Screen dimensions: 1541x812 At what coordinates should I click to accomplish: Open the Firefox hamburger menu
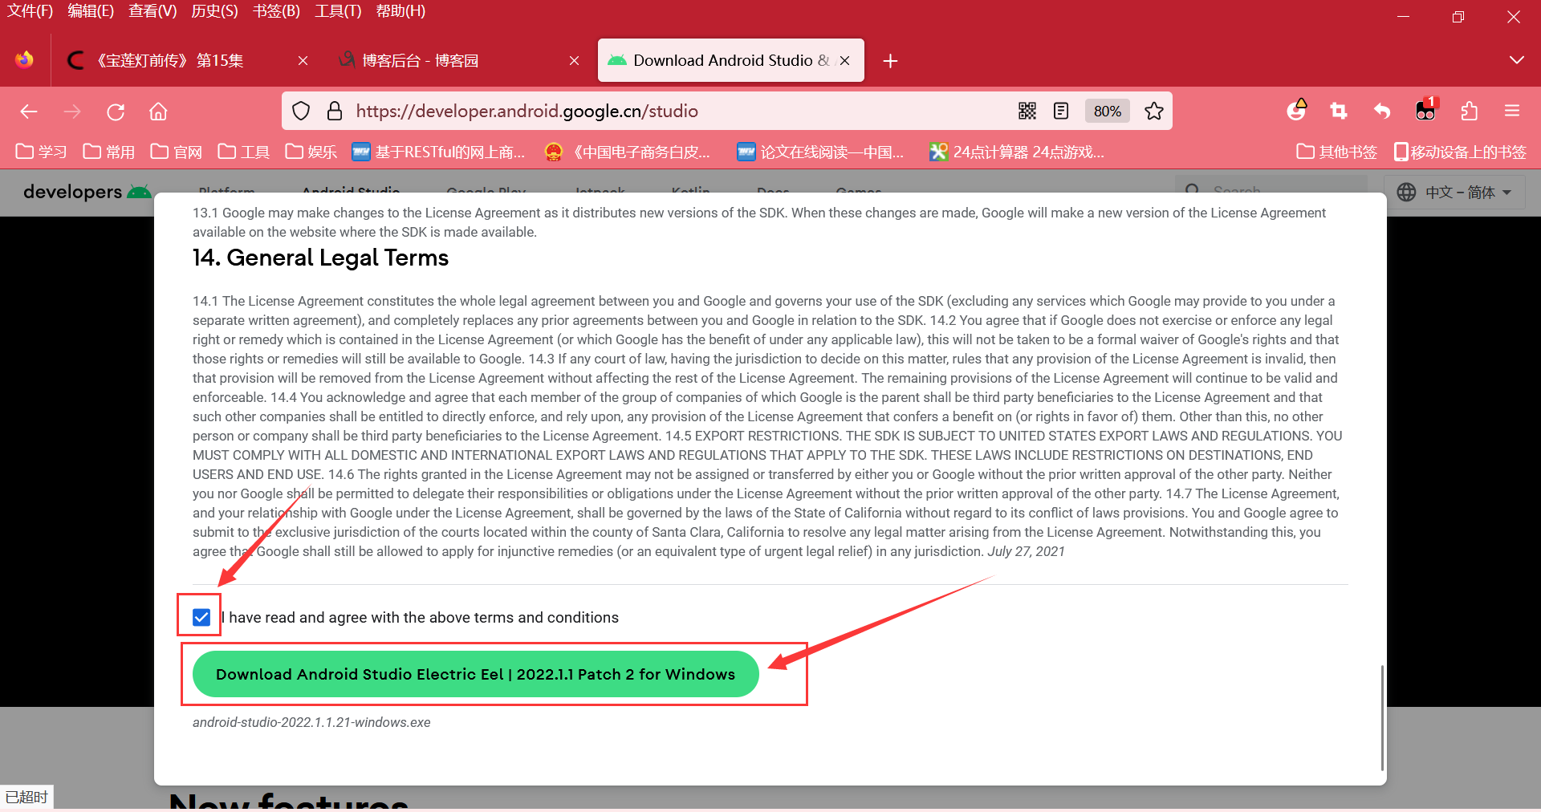(1512, 111)
